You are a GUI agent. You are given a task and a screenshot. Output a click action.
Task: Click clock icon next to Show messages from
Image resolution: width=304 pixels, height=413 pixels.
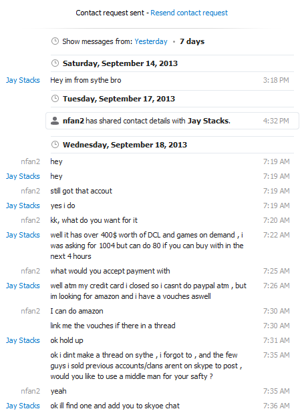click(x=55, y=41)
